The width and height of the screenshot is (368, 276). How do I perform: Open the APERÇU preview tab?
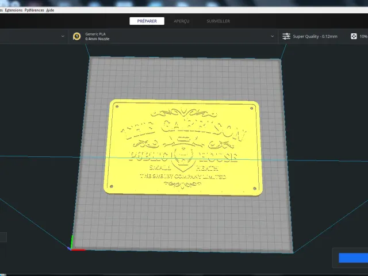182,21
